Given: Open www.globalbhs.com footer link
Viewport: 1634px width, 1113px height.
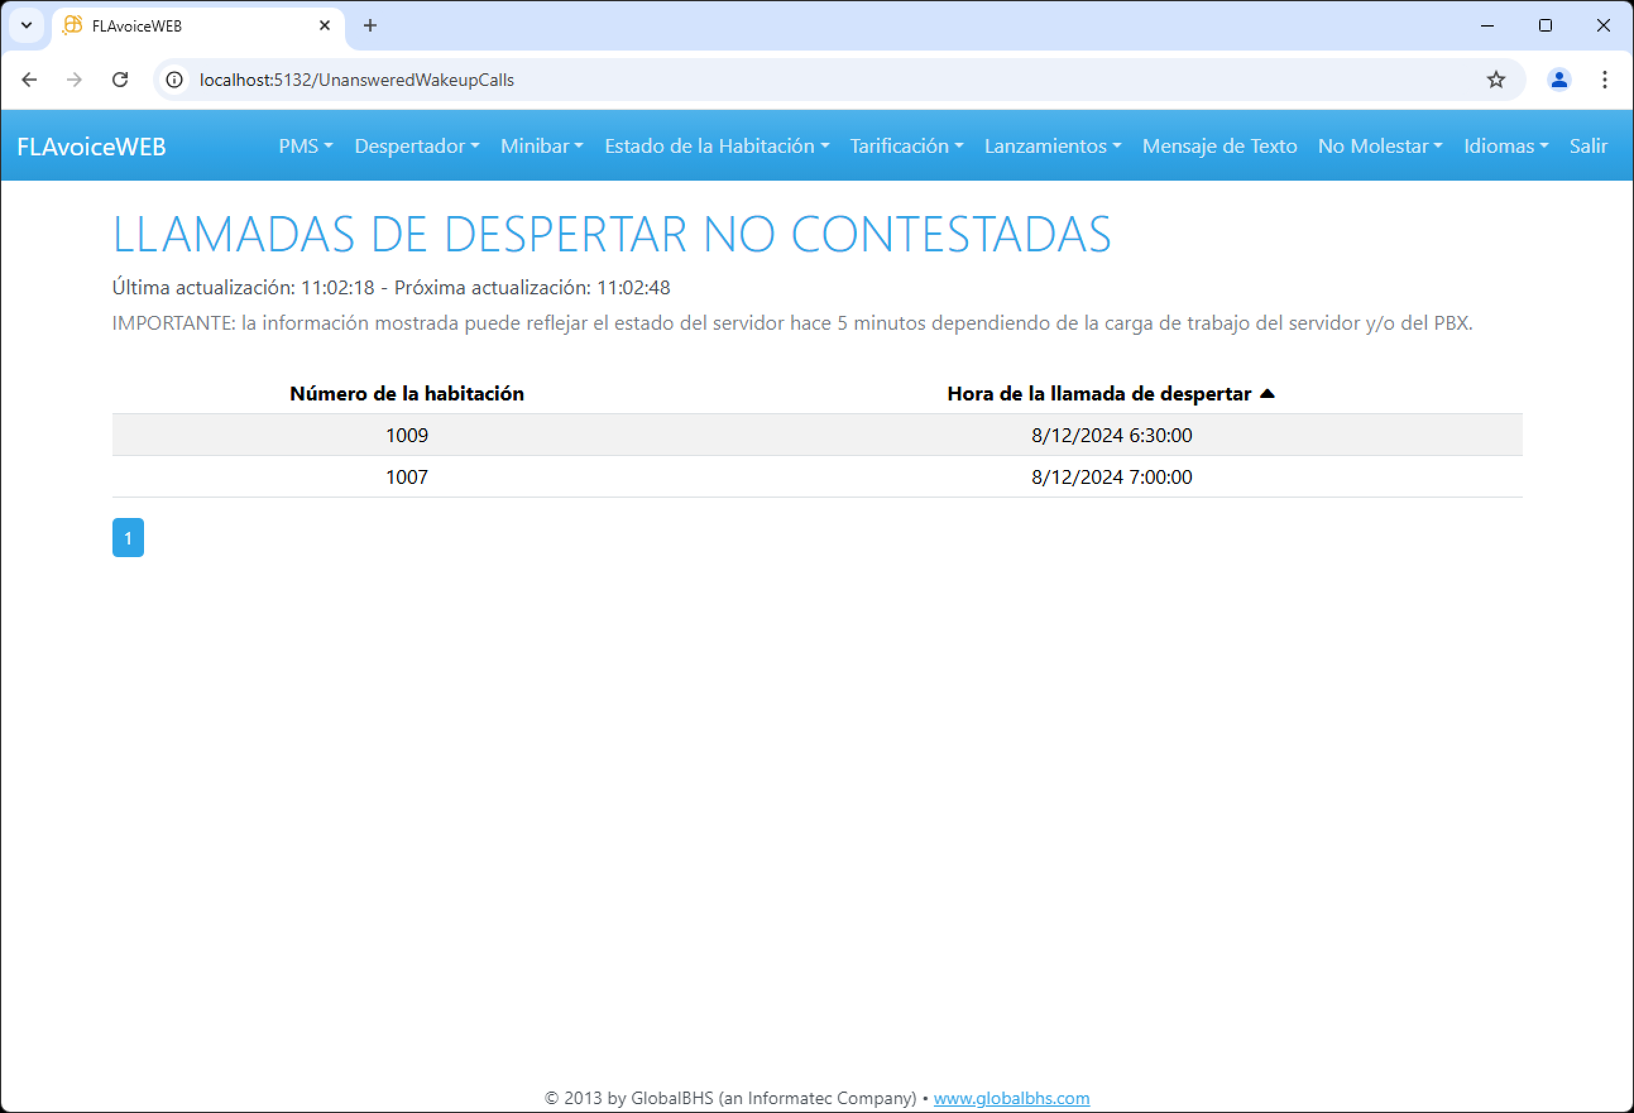Looking at the screenshot, I should coord(1011,1098).
